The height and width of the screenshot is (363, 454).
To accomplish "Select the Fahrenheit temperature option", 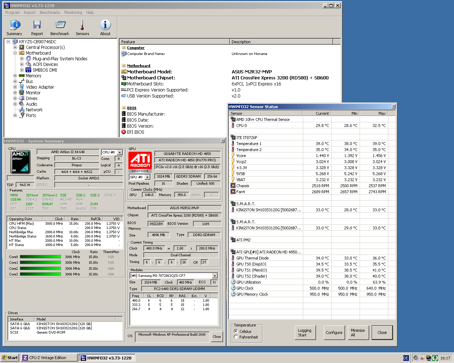I will [236, 337].
